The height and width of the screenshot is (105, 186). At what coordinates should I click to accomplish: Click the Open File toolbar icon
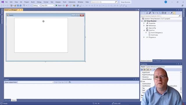click(x=15, y=6)
